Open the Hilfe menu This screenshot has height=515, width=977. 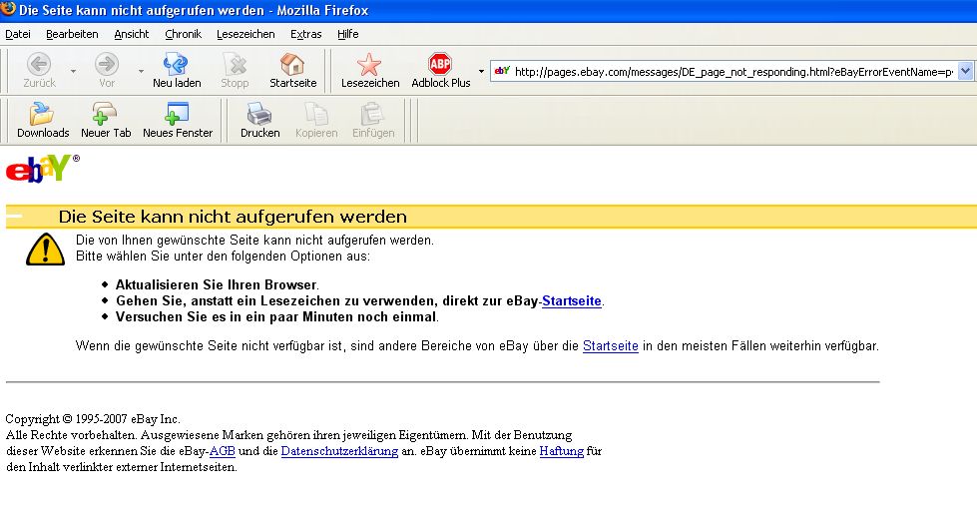click(x=347, y=34)
